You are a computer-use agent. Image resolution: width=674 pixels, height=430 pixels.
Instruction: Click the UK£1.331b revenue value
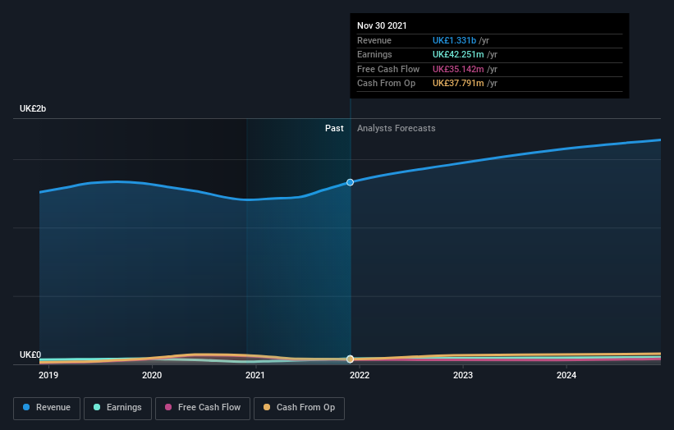point(454,40)
